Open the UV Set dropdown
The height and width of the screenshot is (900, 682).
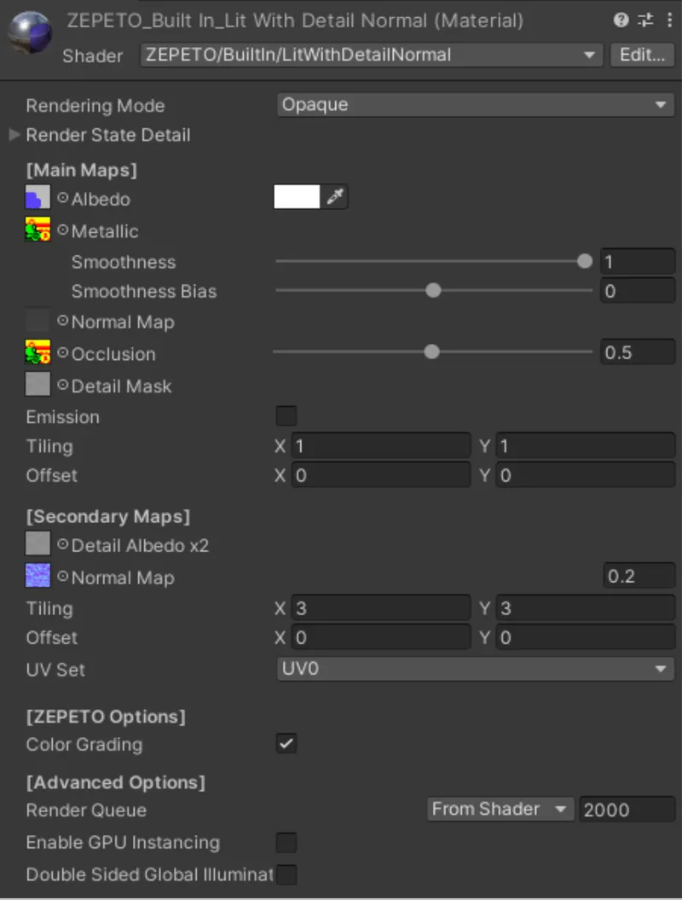474,670
